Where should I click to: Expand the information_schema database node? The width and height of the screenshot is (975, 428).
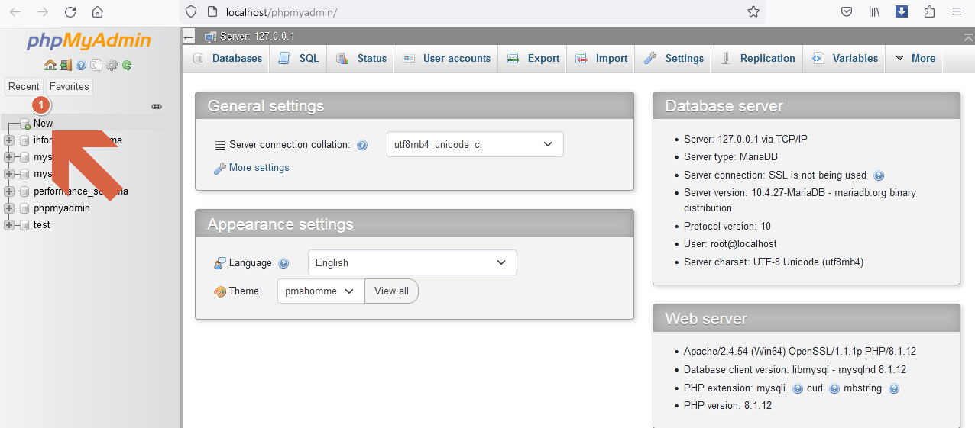point(9,140)
